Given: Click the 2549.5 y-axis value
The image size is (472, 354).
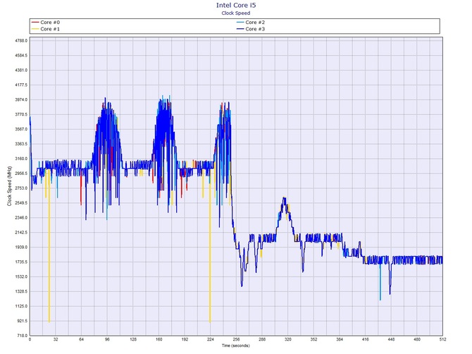Looking at the screenshot, I should pyautogui.click(x=21, y=203).
